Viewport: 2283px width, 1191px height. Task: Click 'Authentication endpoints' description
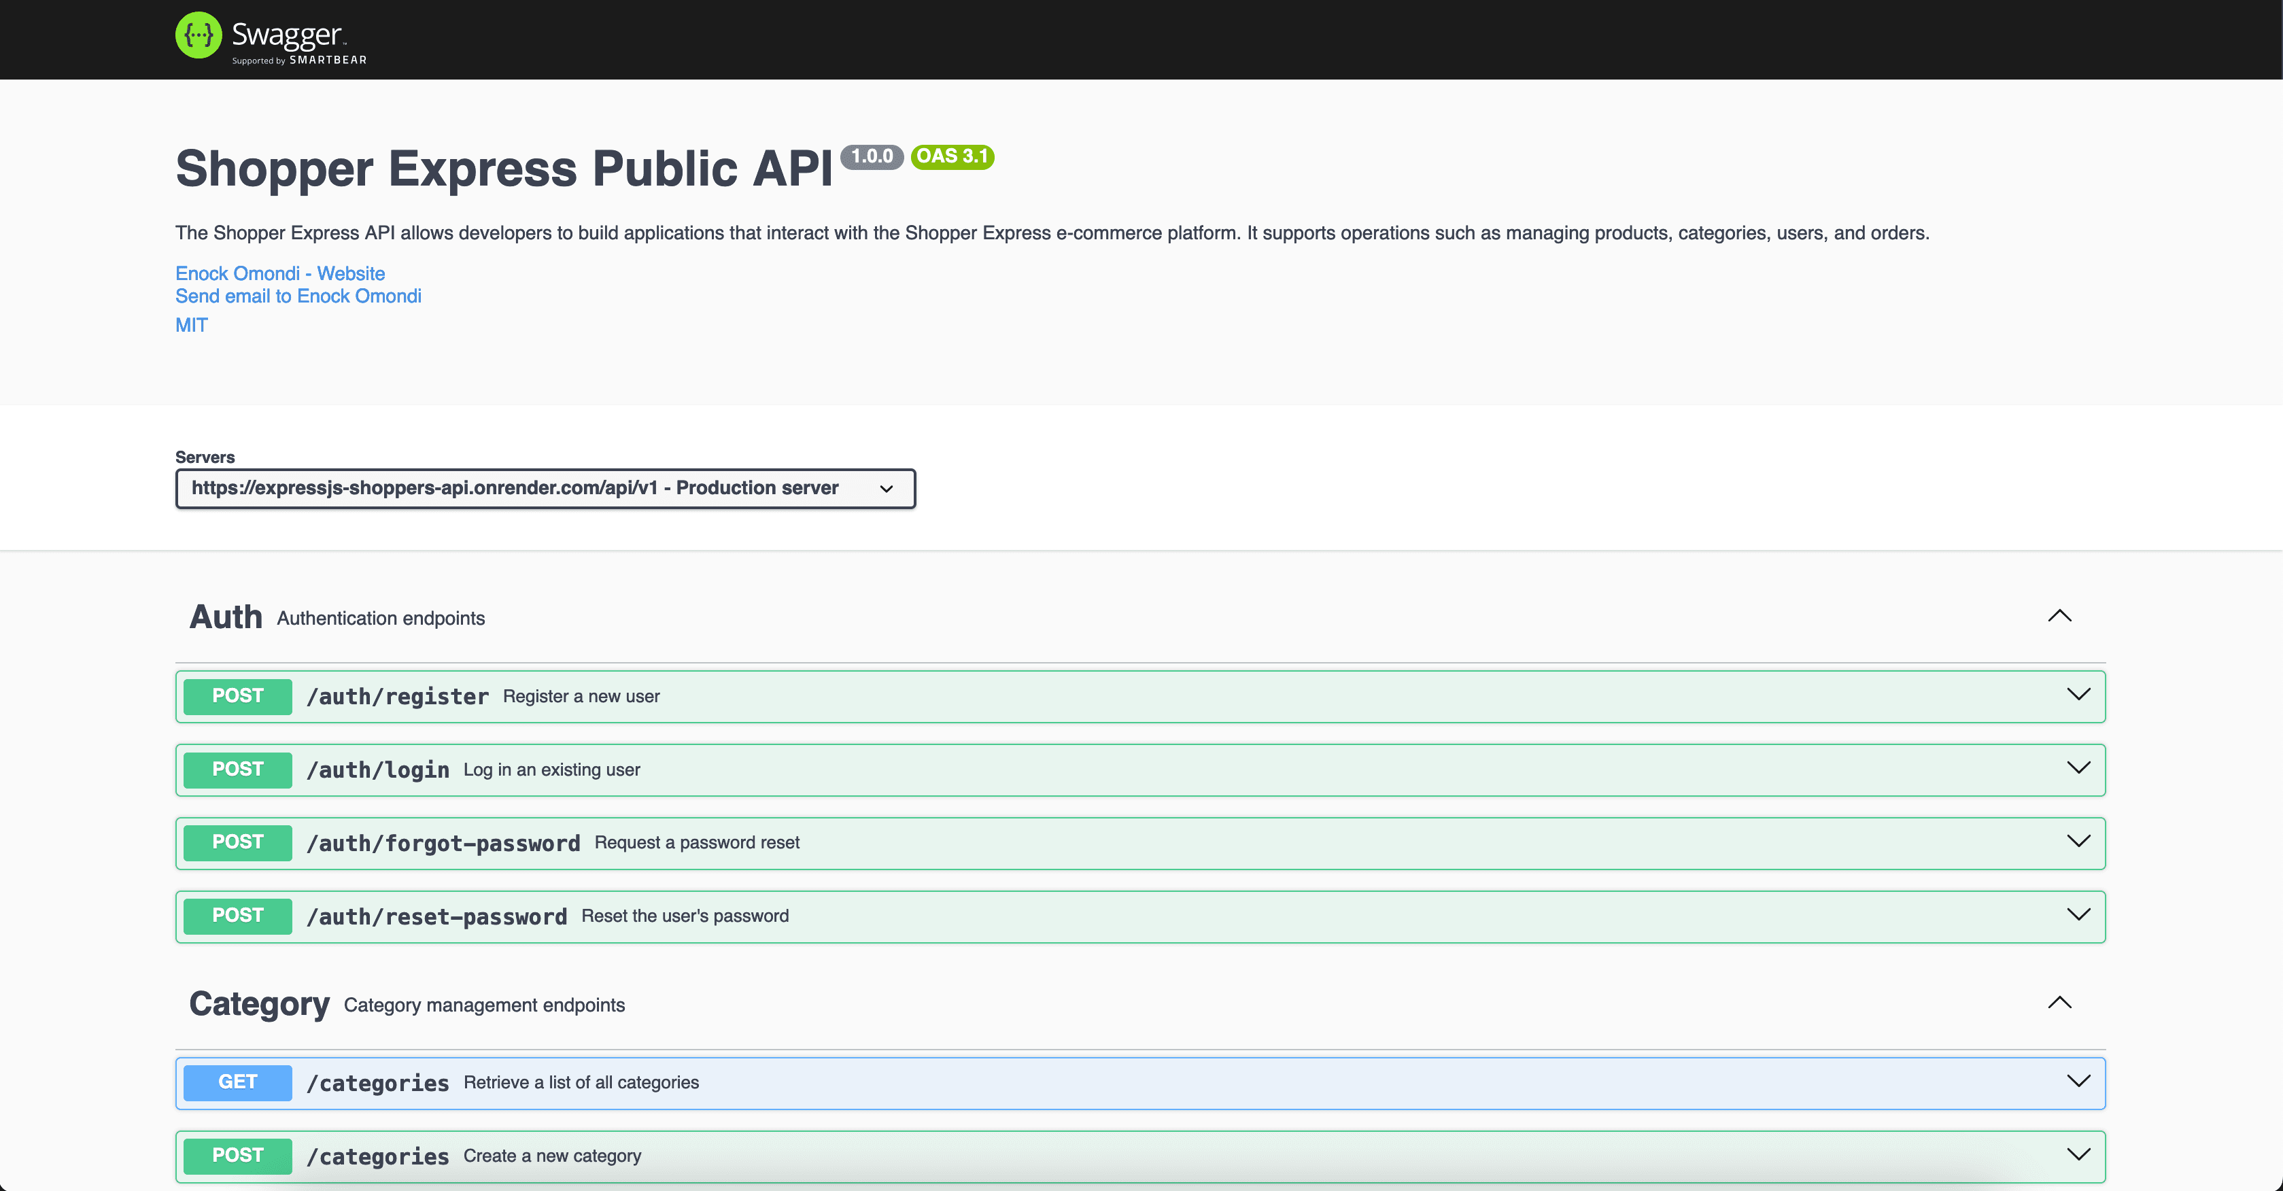tap(381, 619)
